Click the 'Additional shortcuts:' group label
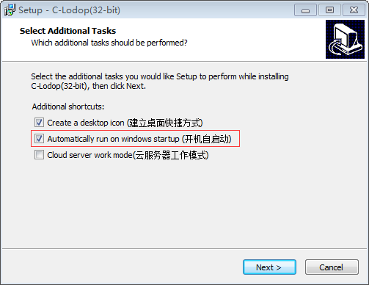 tap(68, 107)
